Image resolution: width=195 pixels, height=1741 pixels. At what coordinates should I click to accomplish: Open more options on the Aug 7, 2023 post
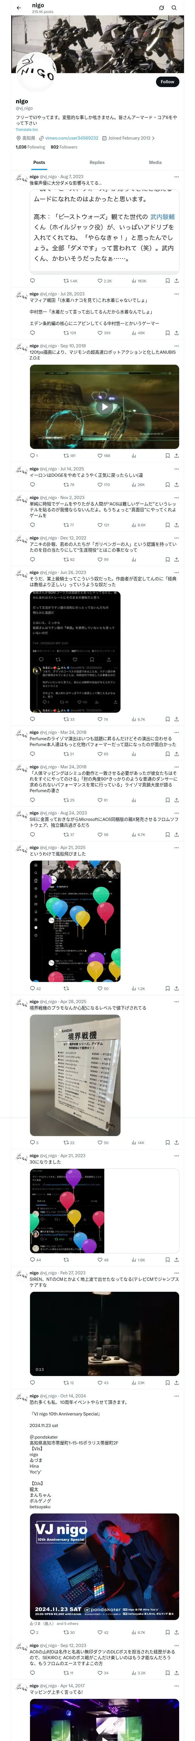pyautogui.click(x=176, y=177)
